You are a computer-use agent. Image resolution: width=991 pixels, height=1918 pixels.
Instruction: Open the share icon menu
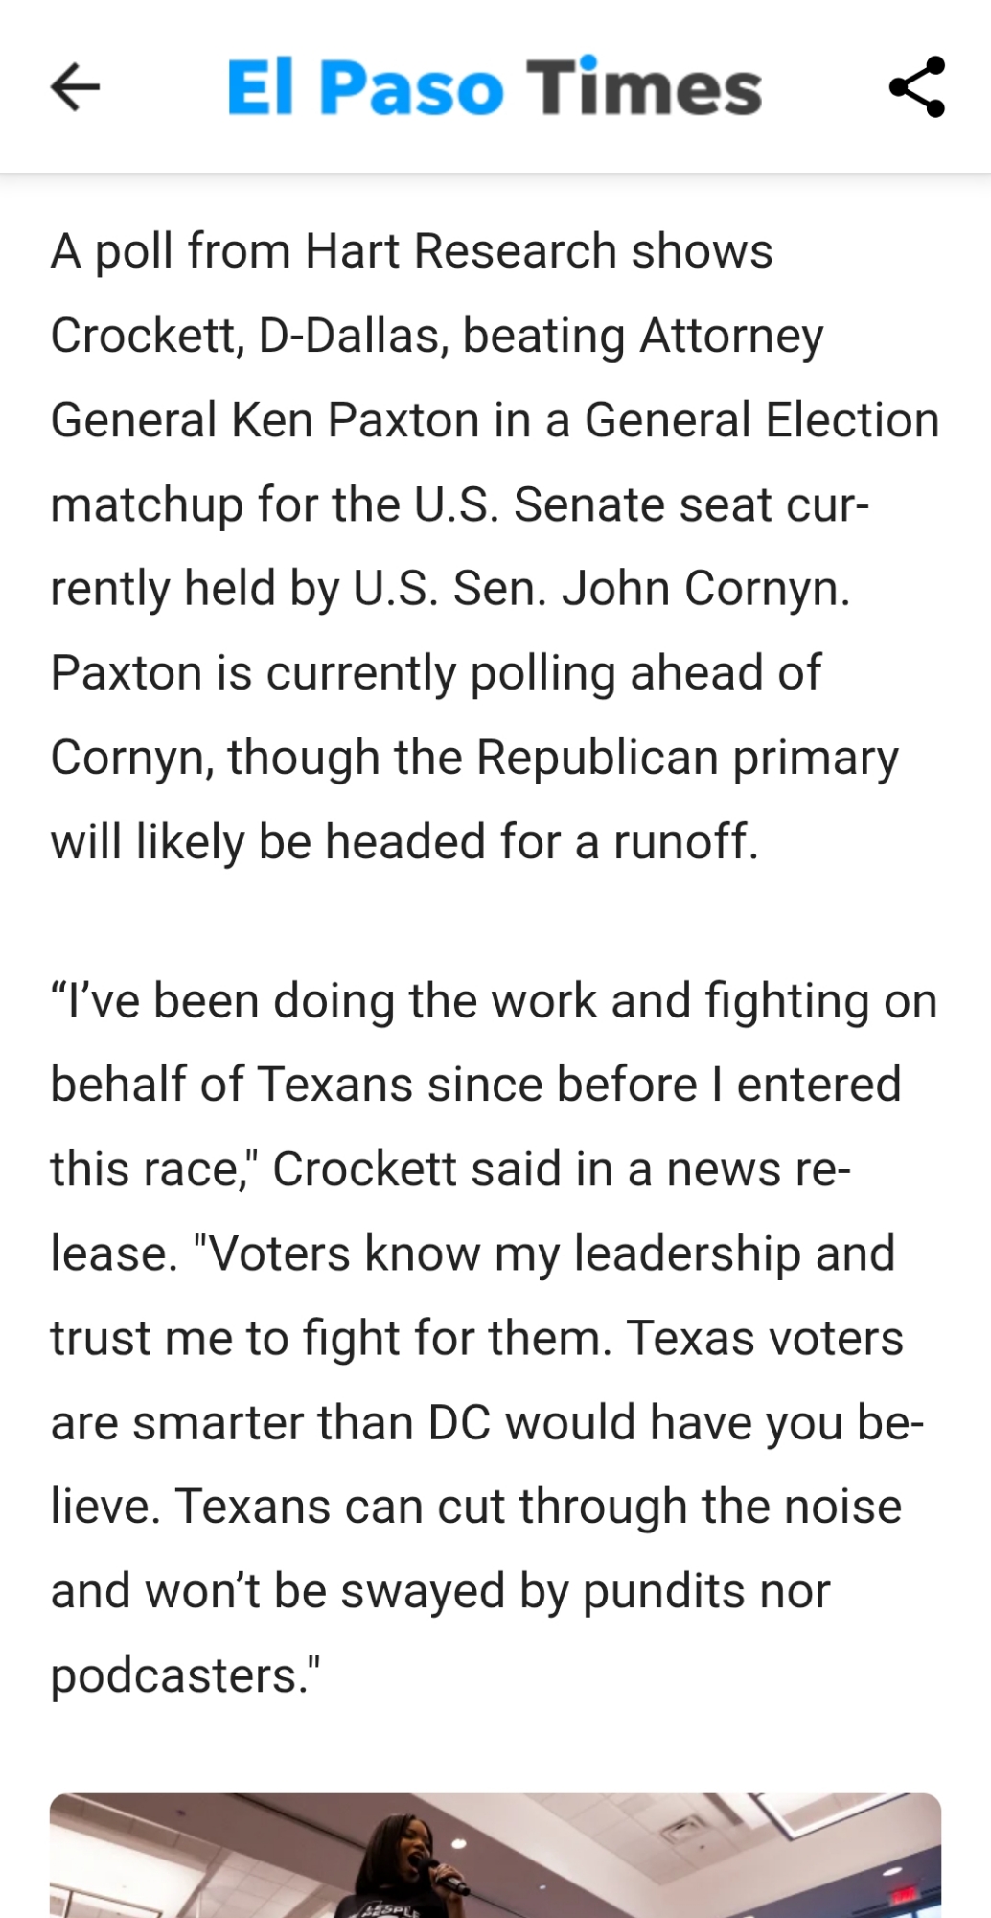(917, 87)
